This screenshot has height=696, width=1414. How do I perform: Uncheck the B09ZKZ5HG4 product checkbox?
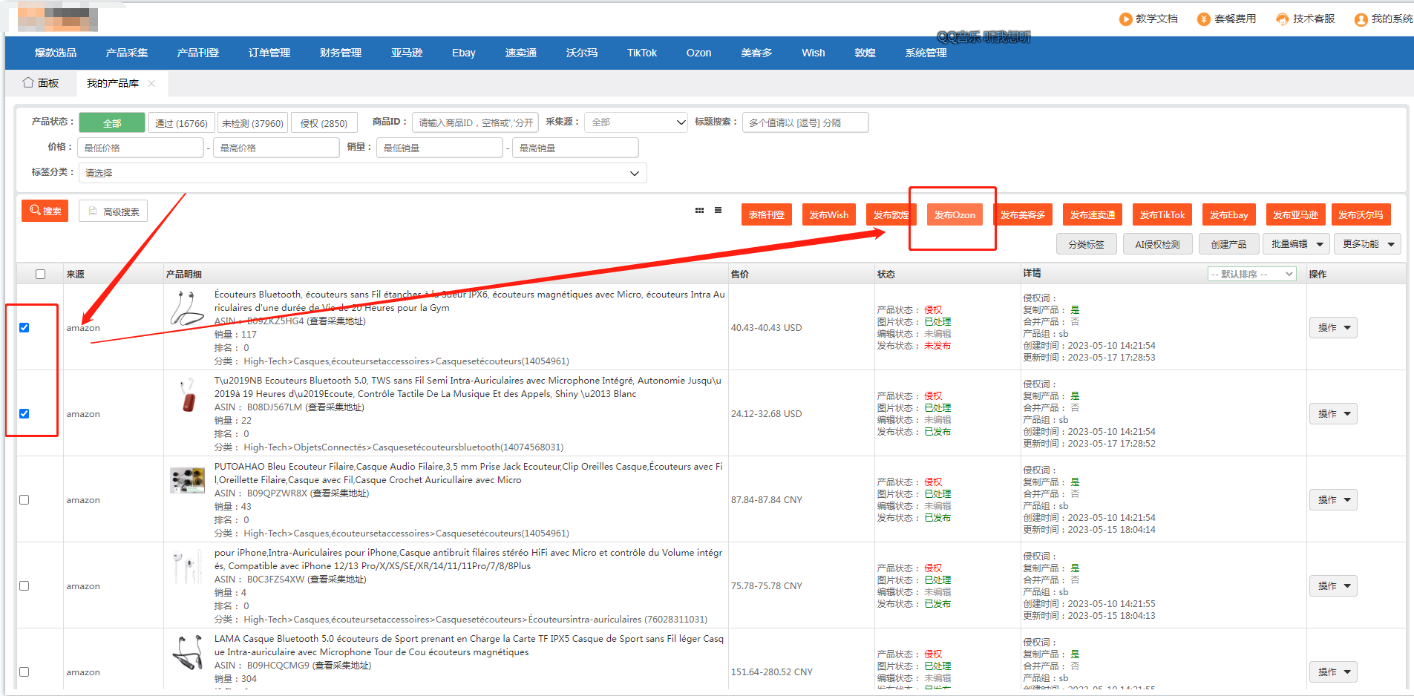(24, 328)
